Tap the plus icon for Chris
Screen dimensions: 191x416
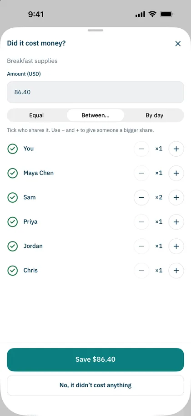click(x=176, y=271)
